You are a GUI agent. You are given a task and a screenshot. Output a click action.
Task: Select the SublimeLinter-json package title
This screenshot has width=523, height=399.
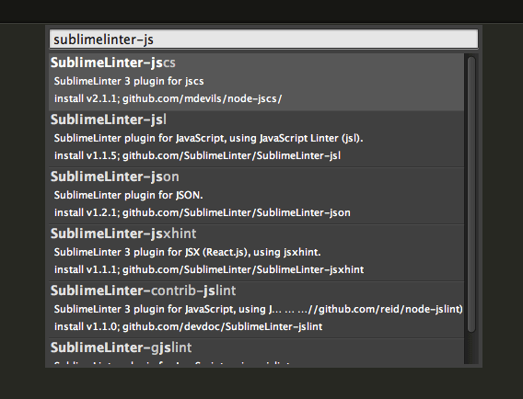click(115, 177)
